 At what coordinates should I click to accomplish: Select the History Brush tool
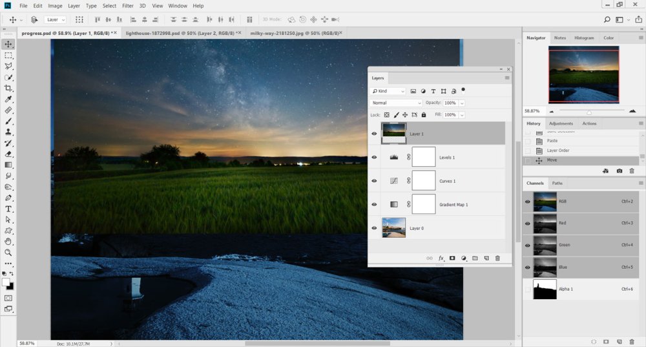(8, 143)
